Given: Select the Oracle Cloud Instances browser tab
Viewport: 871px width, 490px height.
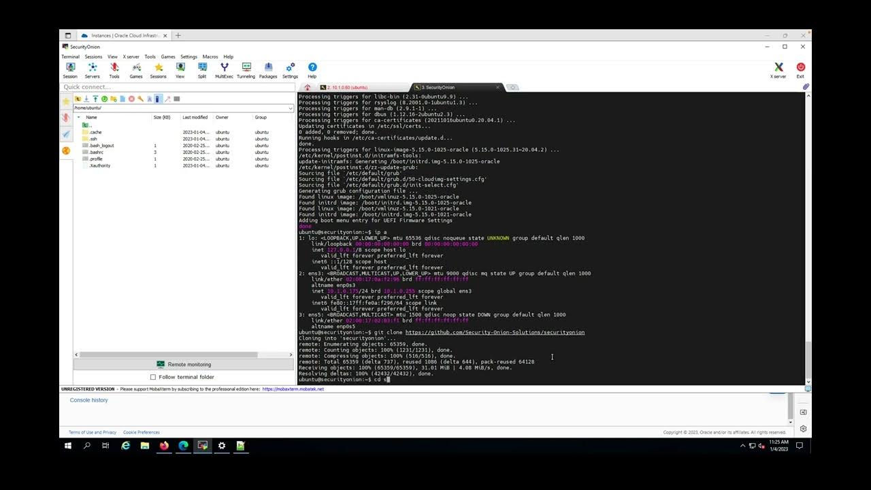Looking at the screenshot, I should point(122,35).
